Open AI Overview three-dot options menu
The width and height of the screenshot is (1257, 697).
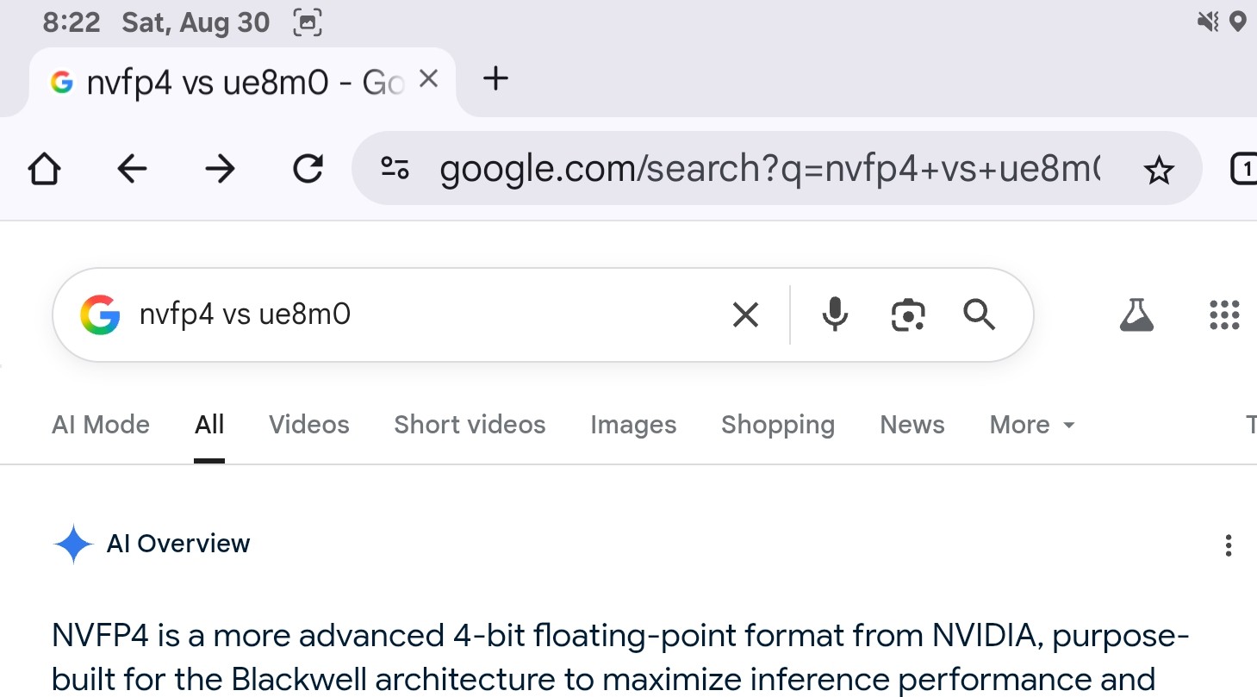coord(1229,545)
